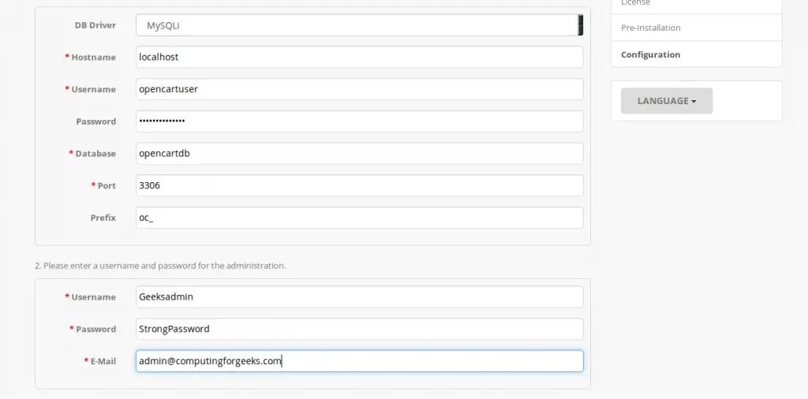Image resolution: width=808 pixels, height=399 pixels.
Task: Click the Prefix label
Action: point(103,218)
